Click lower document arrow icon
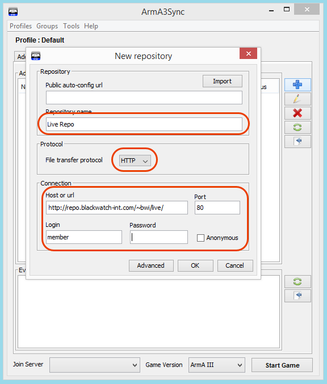327x384 pixels. (x=297, y=296)
